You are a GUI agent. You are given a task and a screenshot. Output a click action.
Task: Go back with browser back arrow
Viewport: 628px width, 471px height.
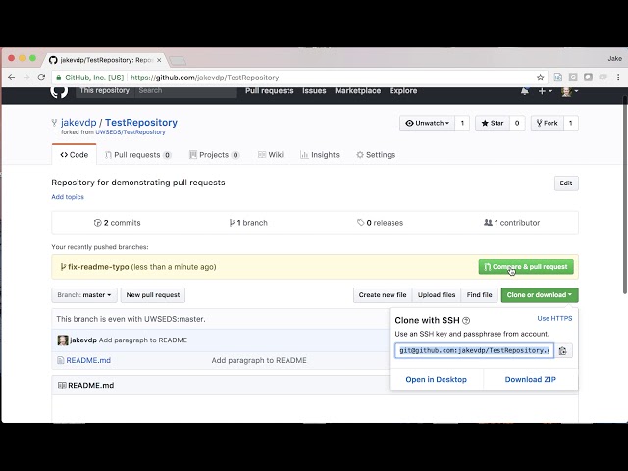click(x=11, y=78)
